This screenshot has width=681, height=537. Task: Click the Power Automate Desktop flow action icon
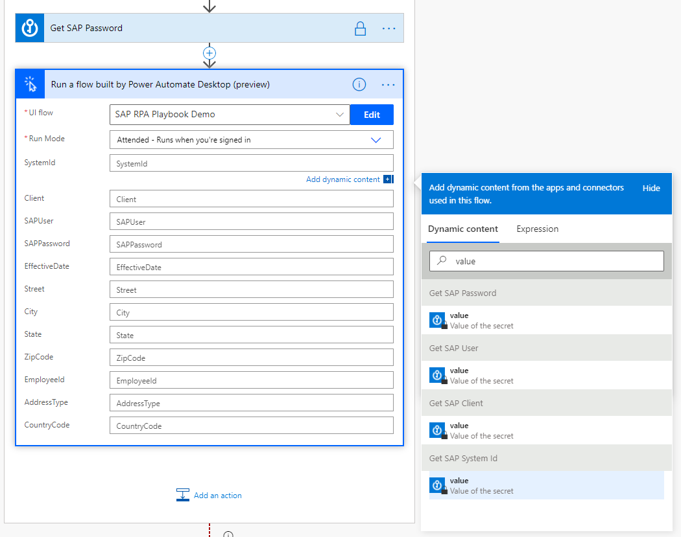tap(30, 84)
